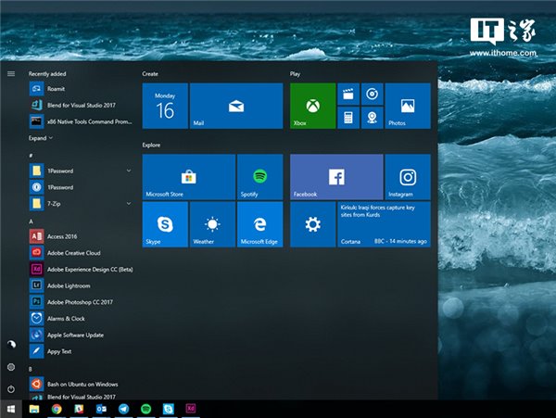Open Settings from the Start sidebar
This screenshot has width=556, height=418.
[x=11, y=367]
